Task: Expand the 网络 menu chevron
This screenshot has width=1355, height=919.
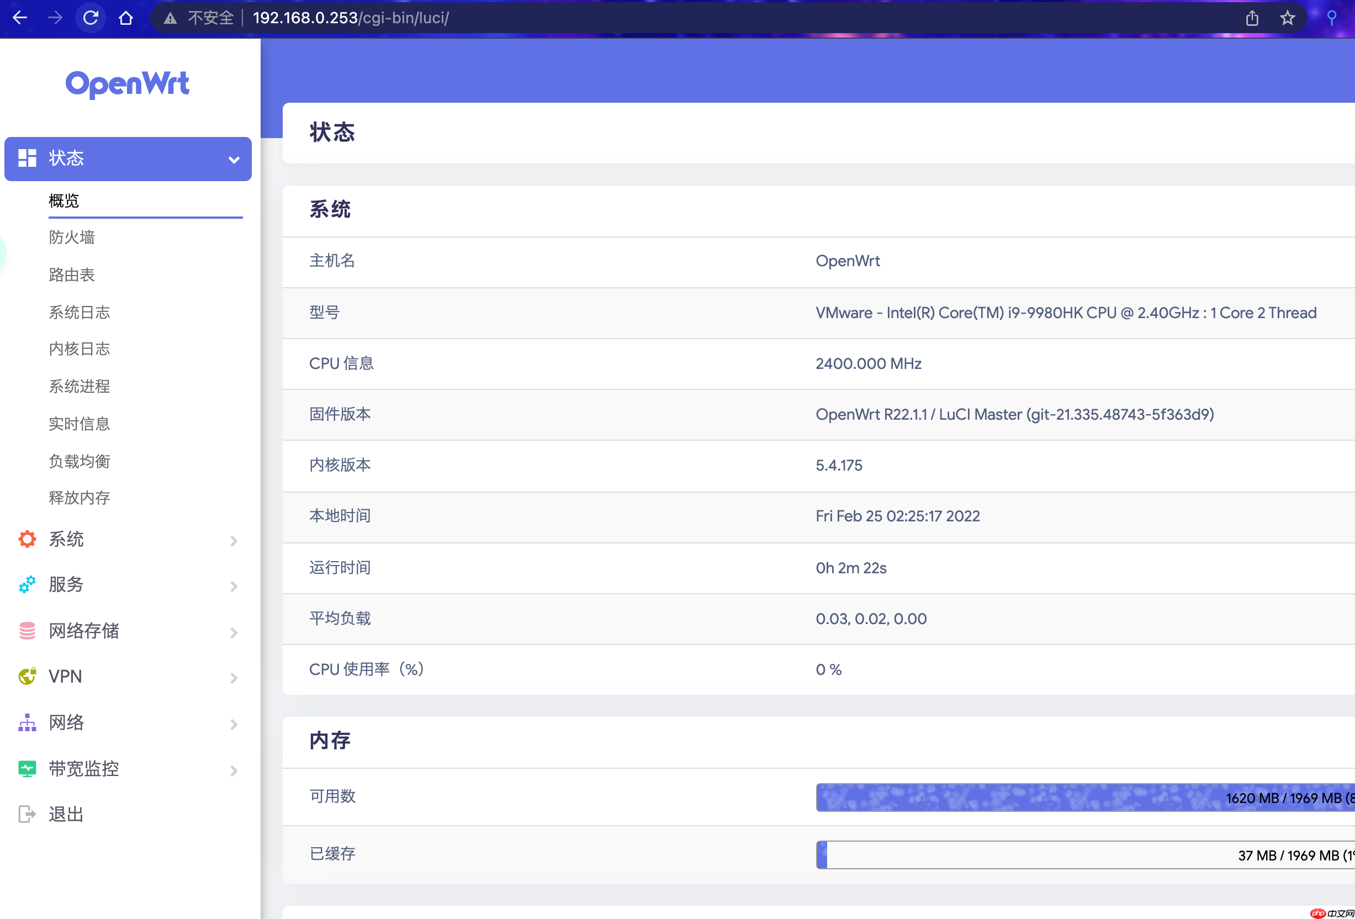Action: pyautogui.click(x=234, y=723)
